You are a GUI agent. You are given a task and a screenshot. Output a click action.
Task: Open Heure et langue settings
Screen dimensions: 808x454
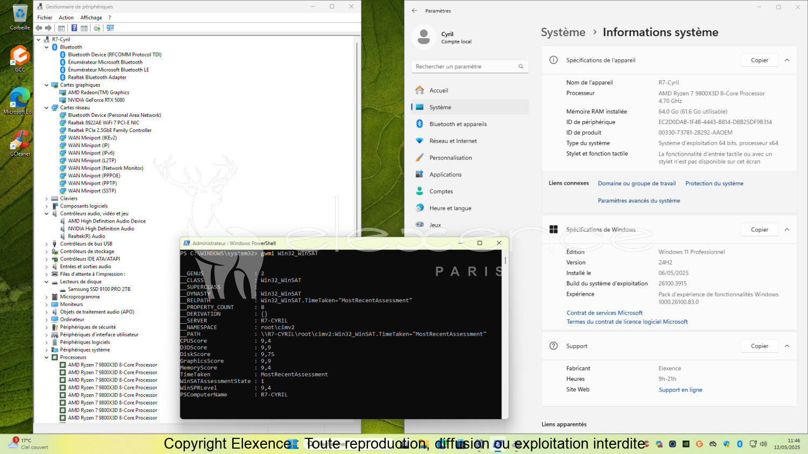pos(470,208)
